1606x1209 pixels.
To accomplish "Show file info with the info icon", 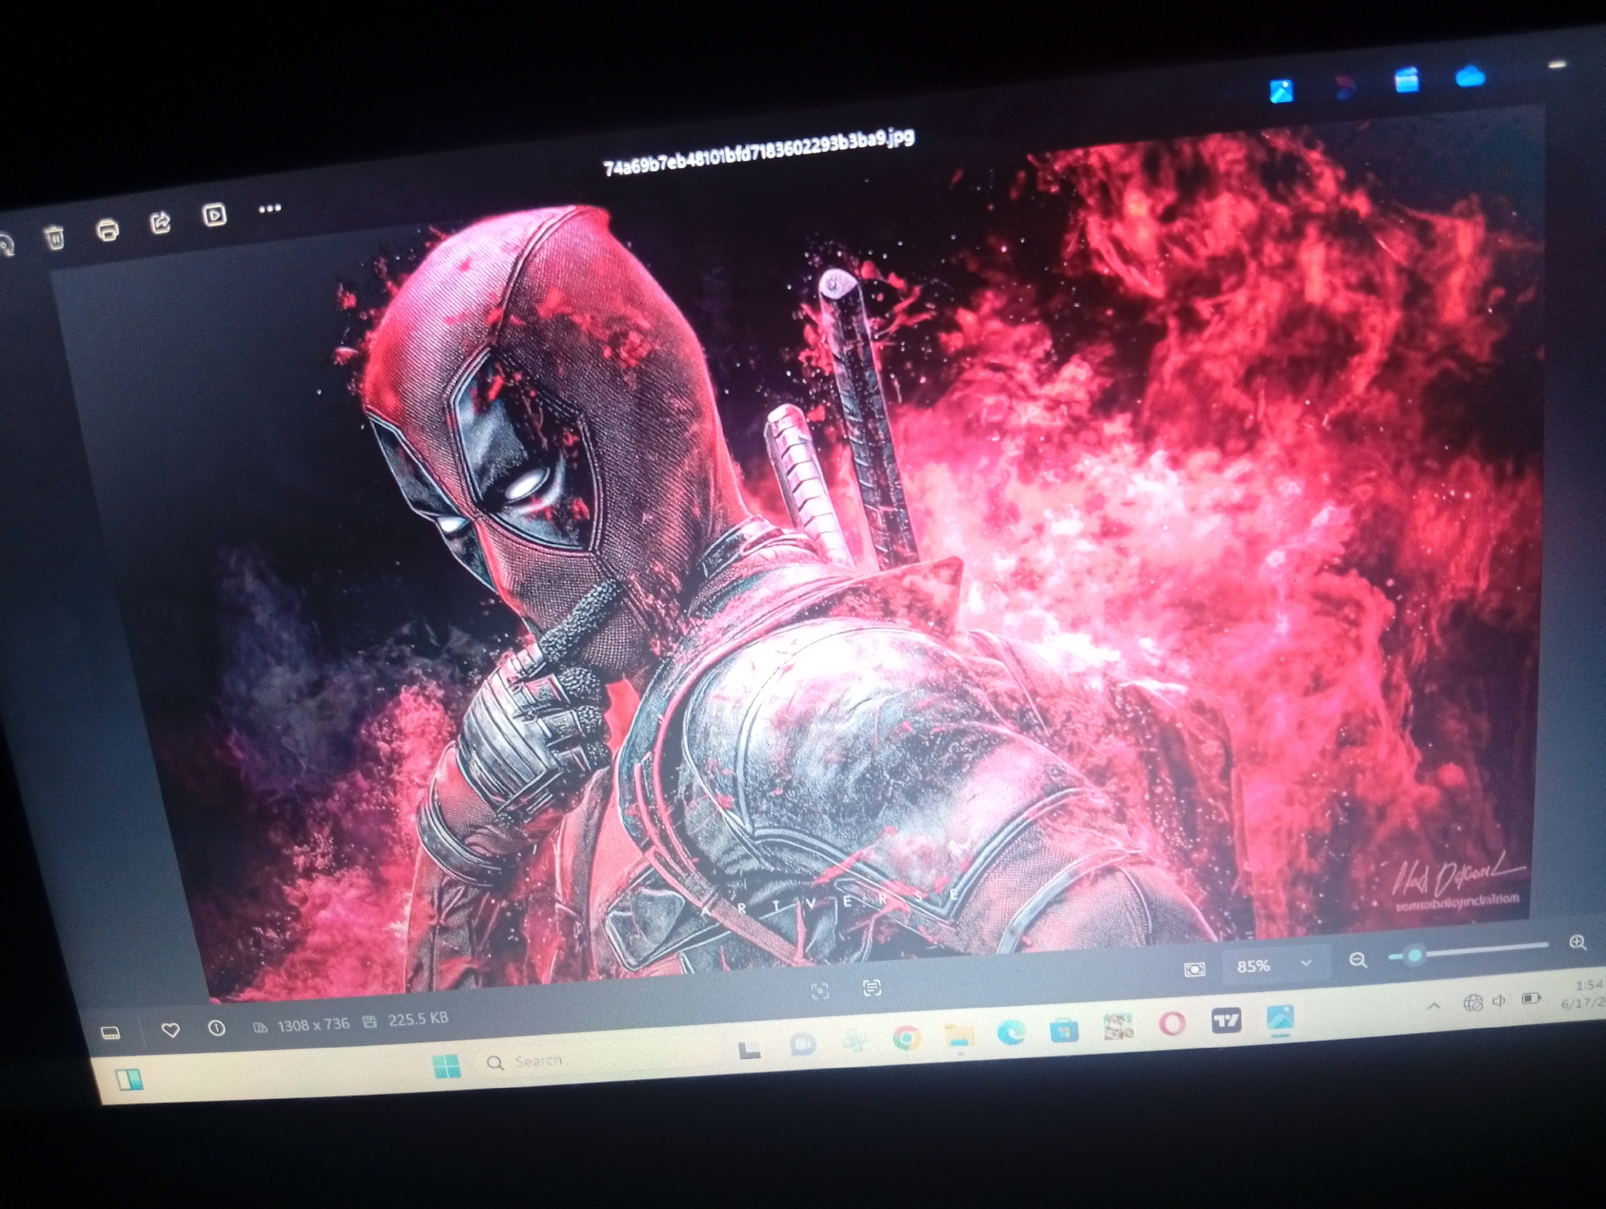I will coord(216,1028).
